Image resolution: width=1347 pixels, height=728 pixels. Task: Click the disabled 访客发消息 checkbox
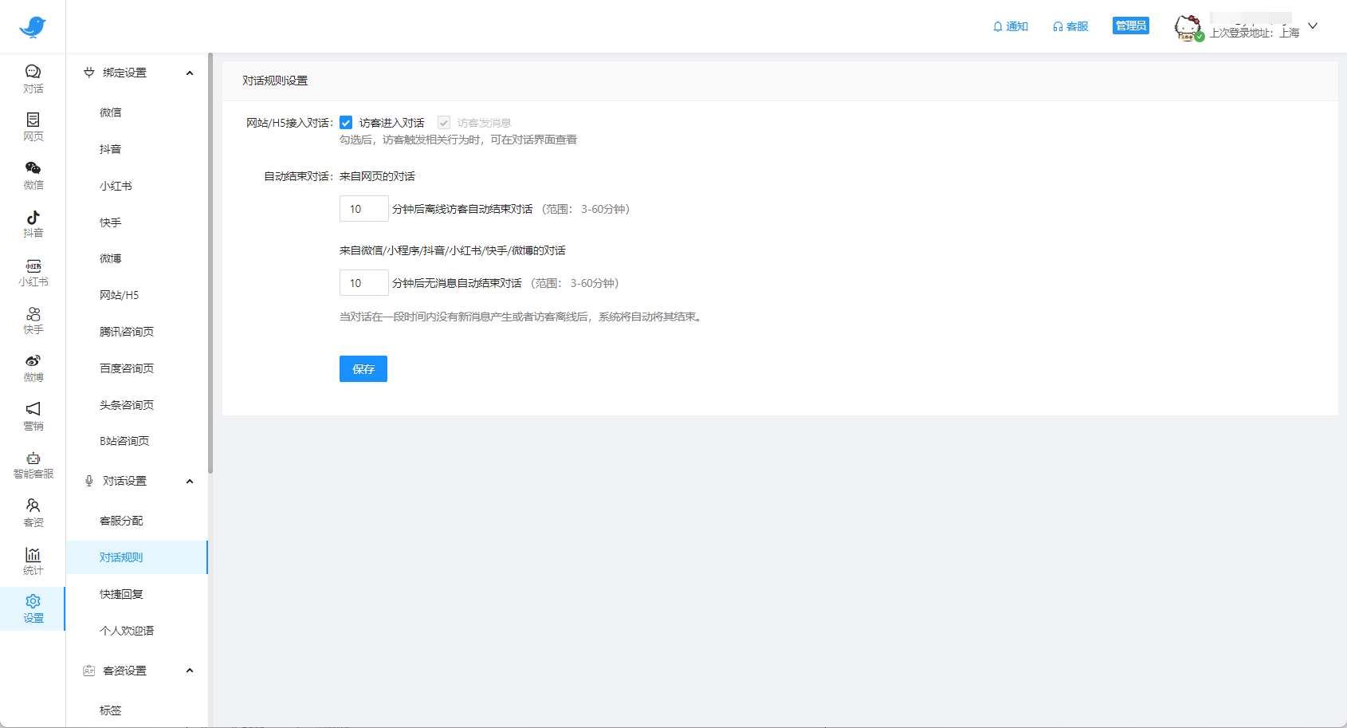click(444, 123)
